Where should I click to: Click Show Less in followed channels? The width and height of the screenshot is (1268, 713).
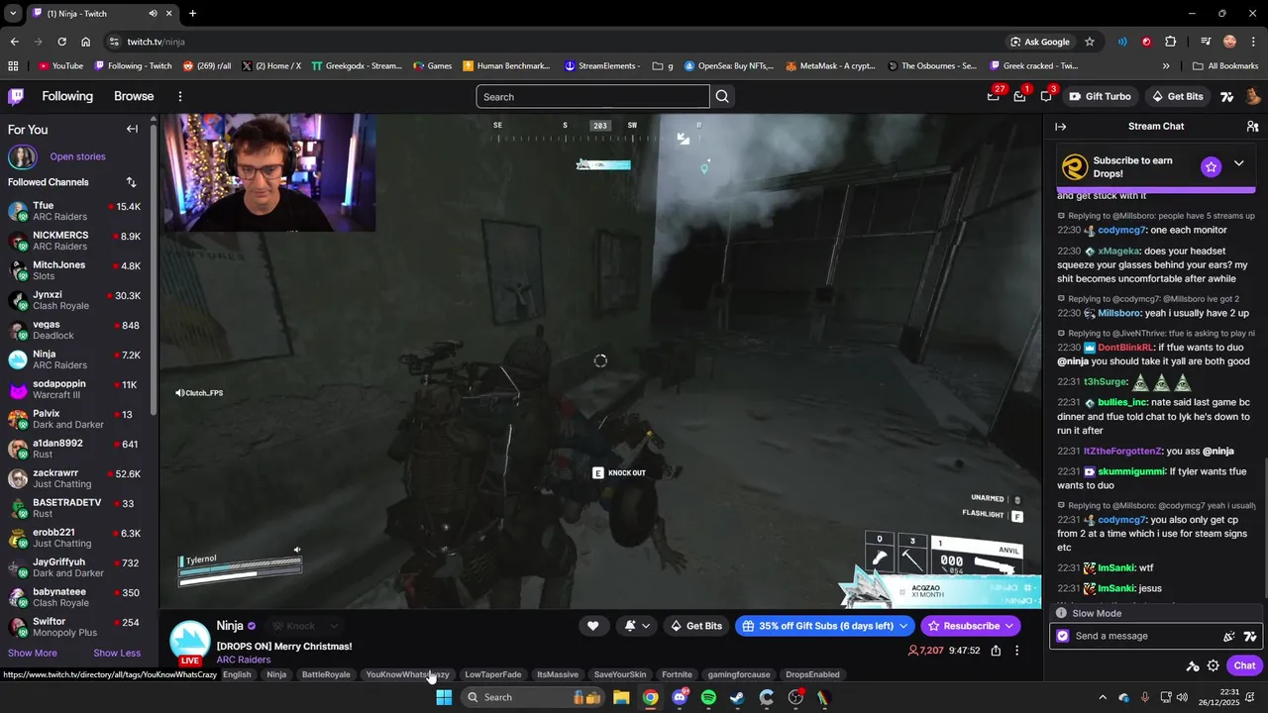(x=117, y=653)
